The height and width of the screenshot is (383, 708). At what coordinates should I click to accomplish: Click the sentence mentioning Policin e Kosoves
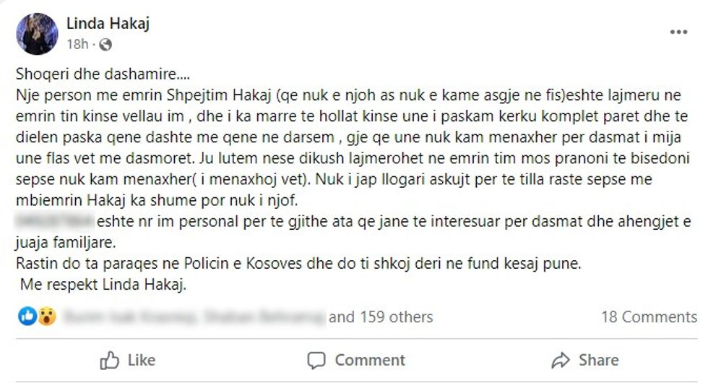pyautogui.click(x=298, y=264)
